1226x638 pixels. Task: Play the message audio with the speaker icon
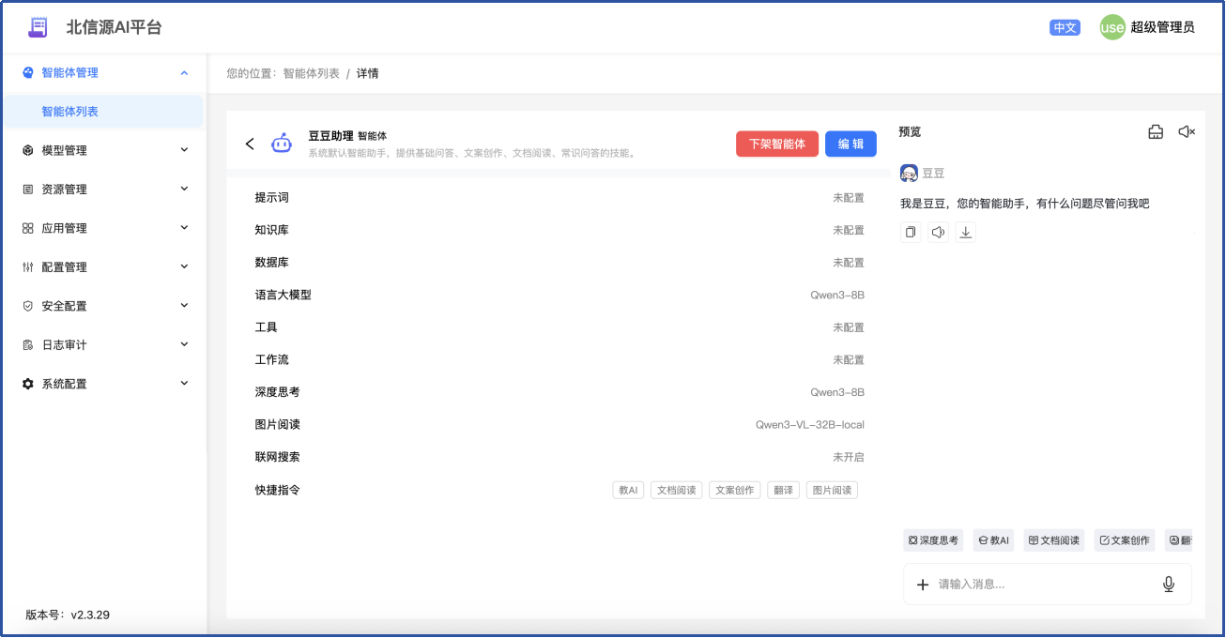pyautogui.click(x=938, y=232)
